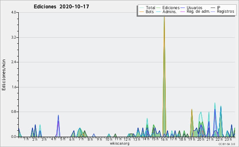The height and width of the screenshot is (147, 239).
Task: Click the '4 h' x-axis label
Action: point(53,139)
